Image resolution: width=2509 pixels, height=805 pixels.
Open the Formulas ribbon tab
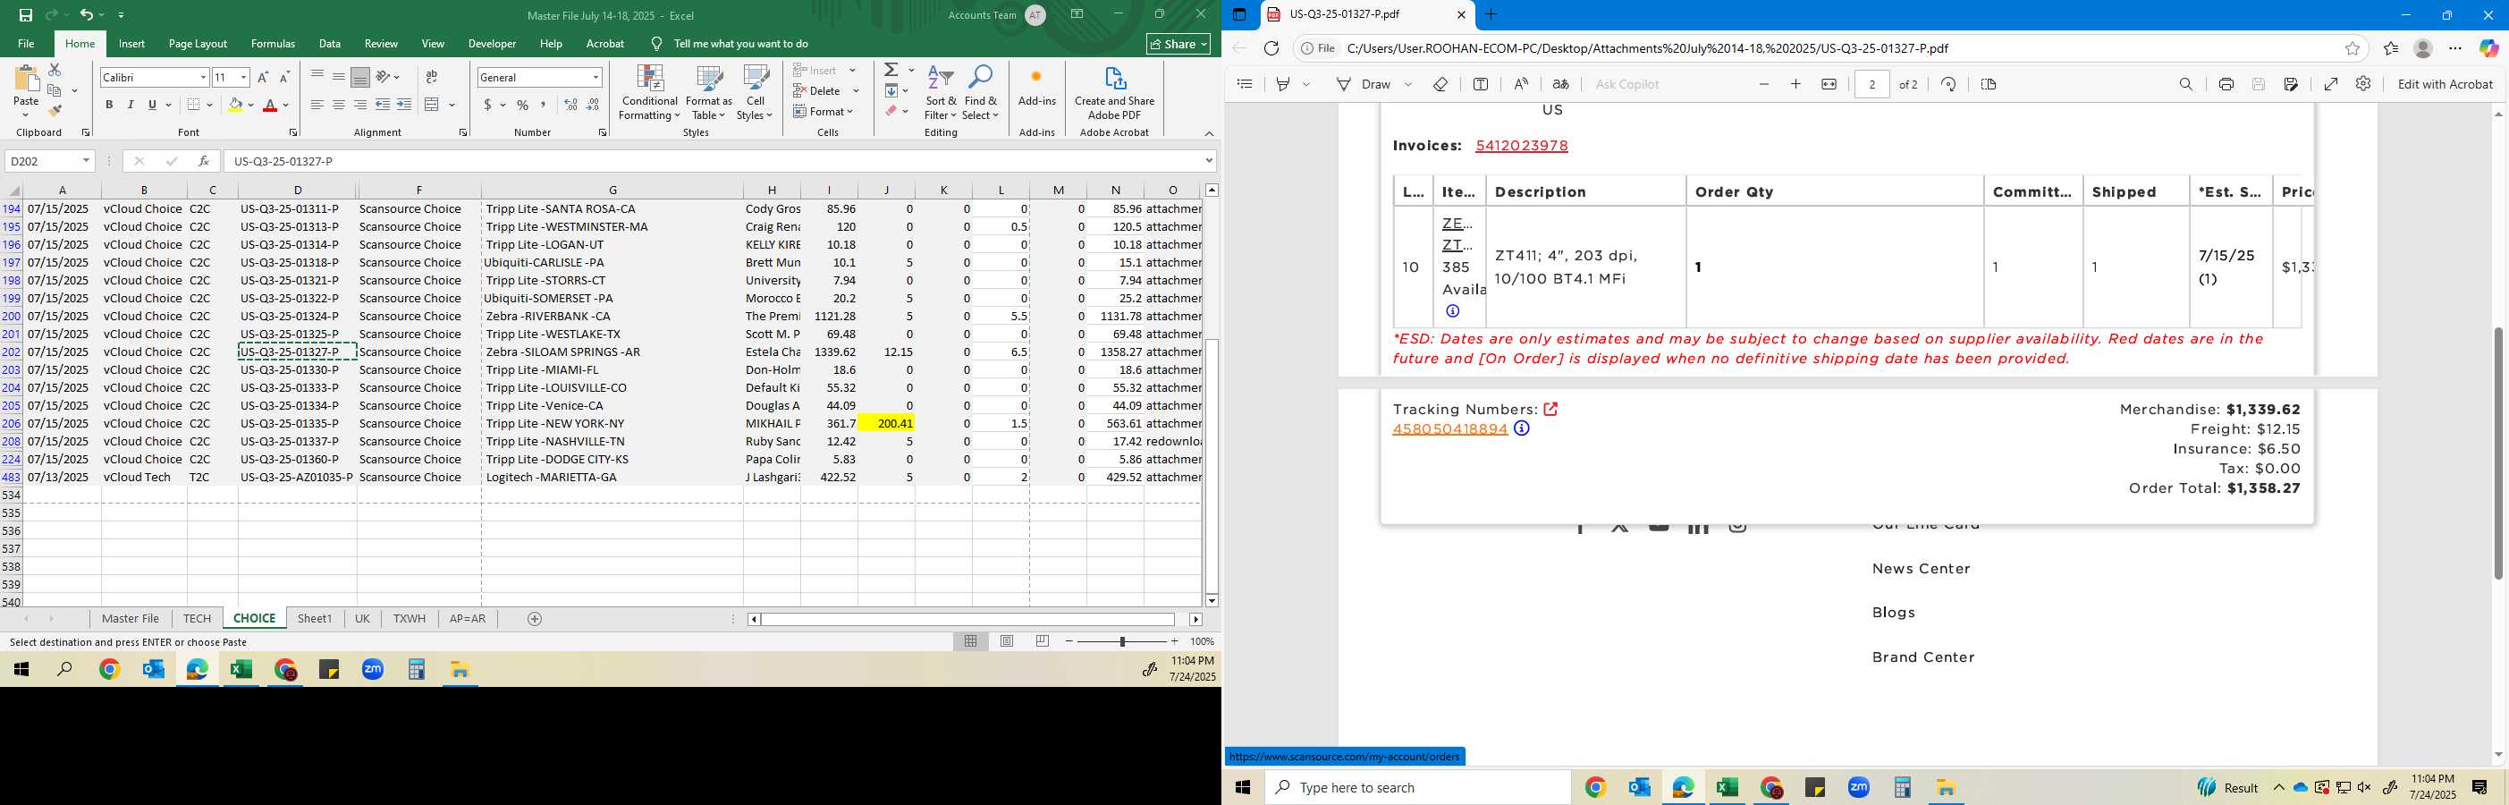pos(273,44)
